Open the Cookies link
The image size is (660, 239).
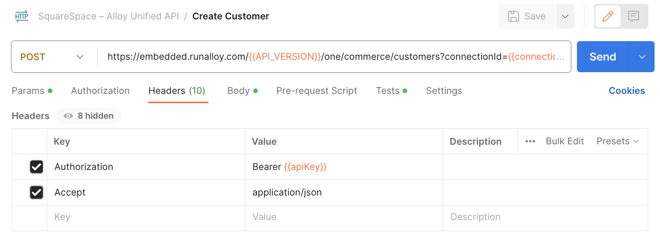(x=626, y=91)
